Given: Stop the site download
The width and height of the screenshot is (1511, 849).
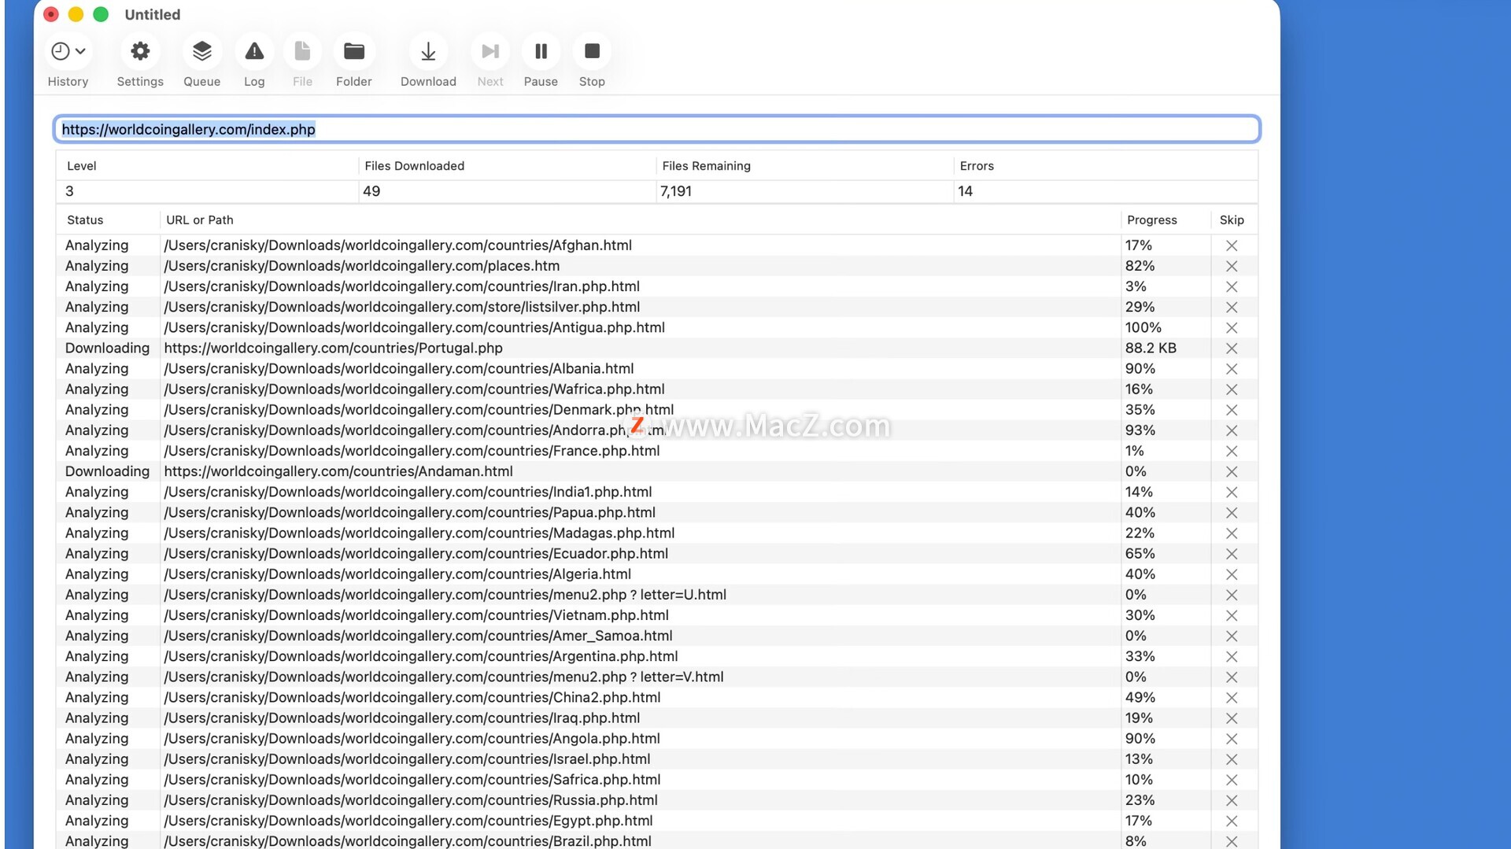Looking at the screenshot, I should coord(592,52).
